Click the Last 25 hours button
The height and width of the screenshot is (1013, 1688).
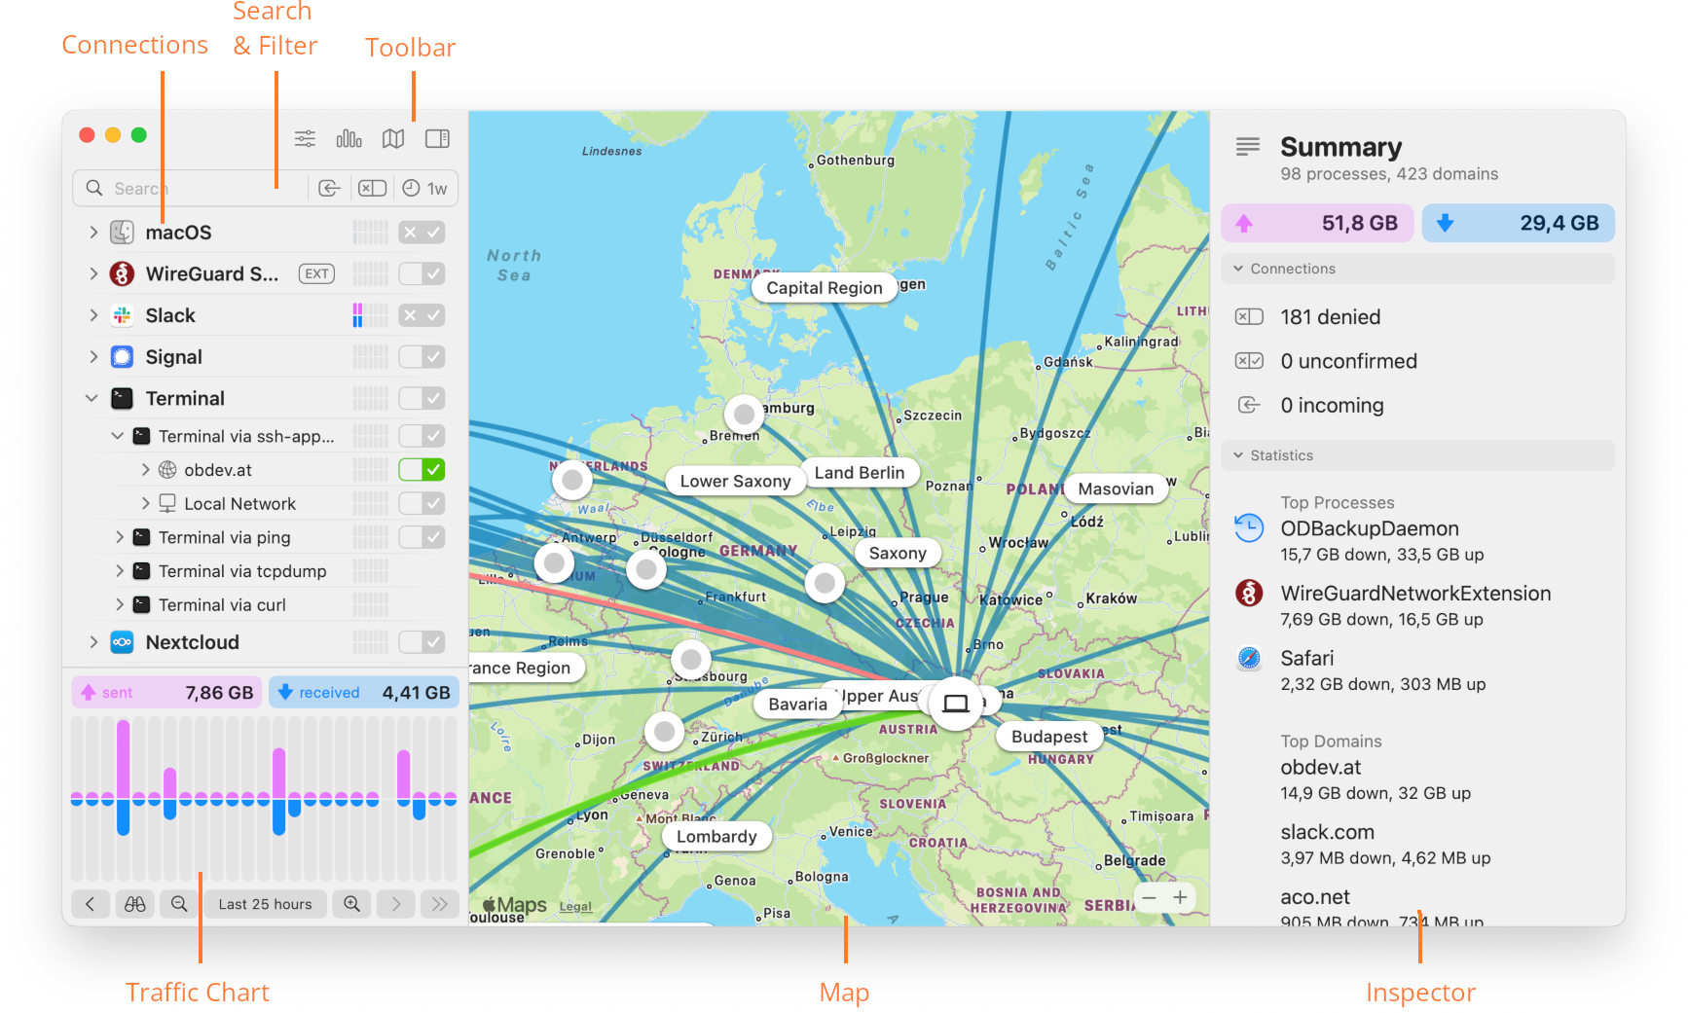tap(265, 904)
